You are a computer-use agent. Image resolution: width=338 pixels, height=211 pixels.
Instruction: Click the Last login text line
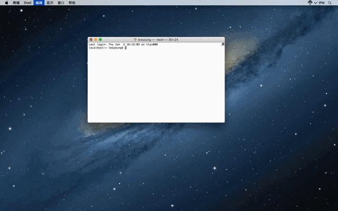click(123, 44)
